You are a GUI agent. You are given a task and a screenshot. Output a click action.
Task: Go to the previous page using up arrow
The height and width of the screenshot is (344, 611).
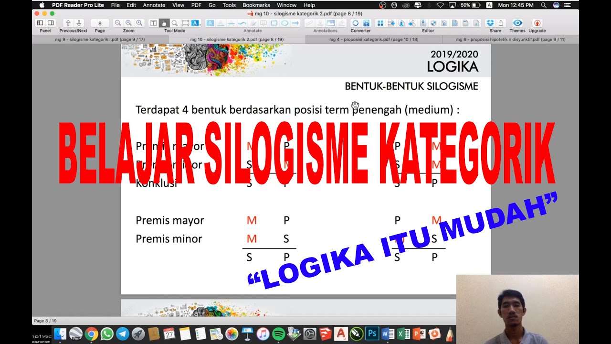click(68, 23)
